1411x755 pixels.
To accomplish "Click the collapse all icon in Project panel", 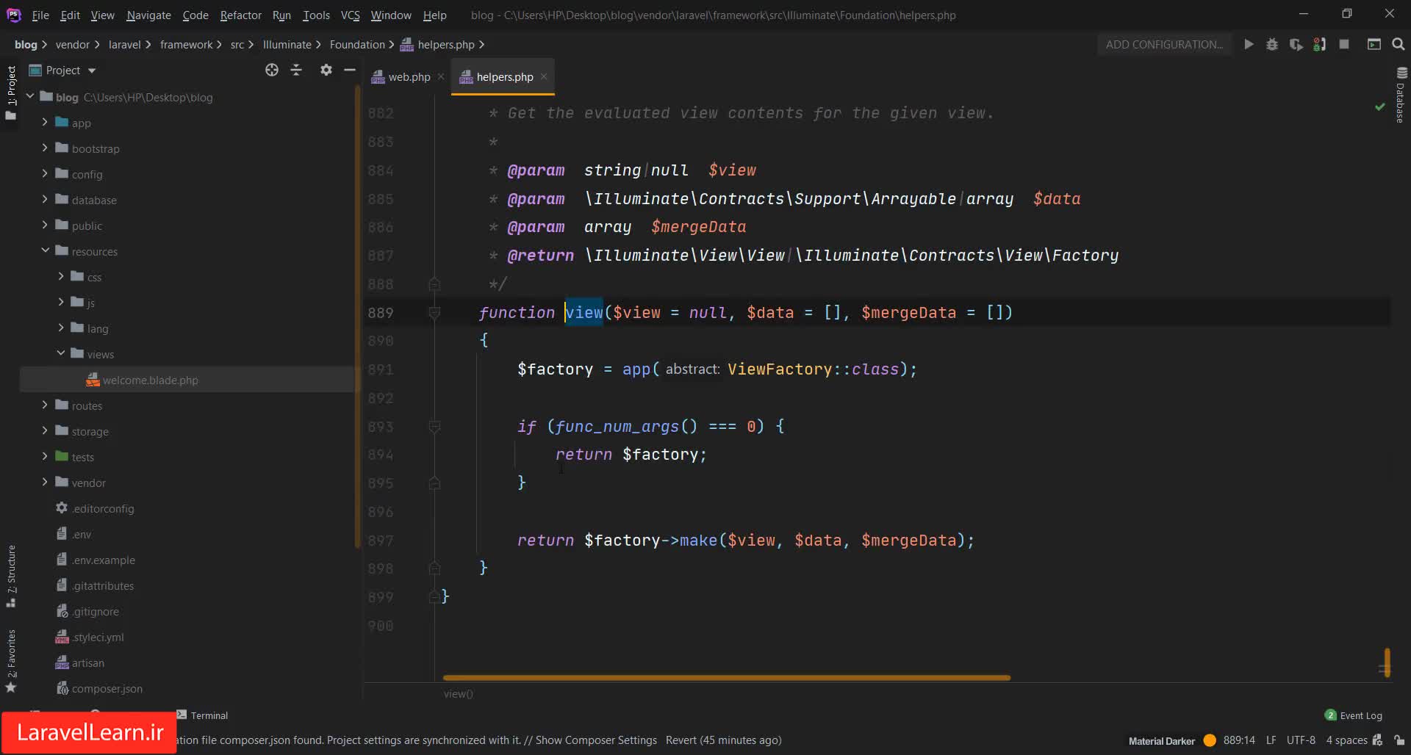I will click(x=296, y=70).
